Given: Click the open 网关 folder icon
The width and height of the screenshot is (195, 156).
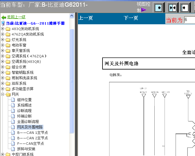Looking at the screenshot, I should 8,94.
